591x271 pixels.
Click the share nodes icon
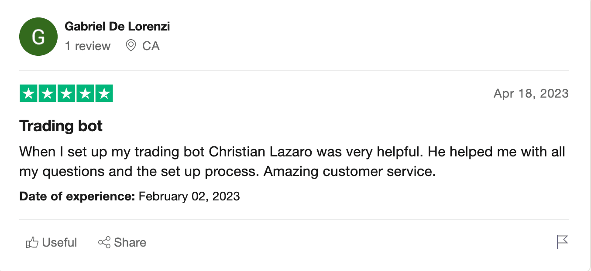pyautogui.click(x=104, y=243)
